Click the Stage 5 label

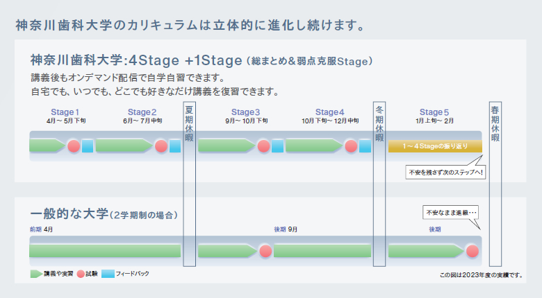tap(434, 112)
